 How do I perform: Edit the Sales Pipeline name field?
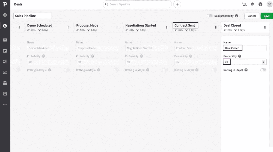pos(32,16)
